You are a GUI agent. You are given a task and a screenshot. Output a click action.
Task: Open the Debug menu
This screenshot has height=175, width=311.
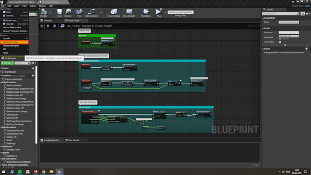(x=32, y=6)
